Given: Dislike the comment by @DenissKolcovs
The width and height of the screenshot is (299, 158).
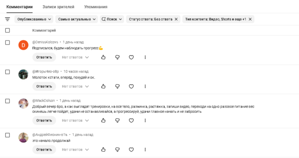Looking at the screenshot, I should (x=117, y=57).
